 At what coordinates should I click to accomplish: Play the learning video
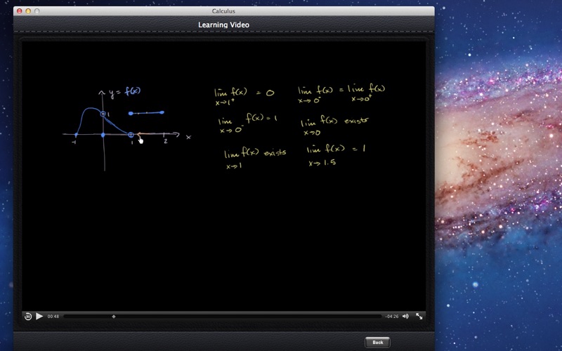pos(39,317)
